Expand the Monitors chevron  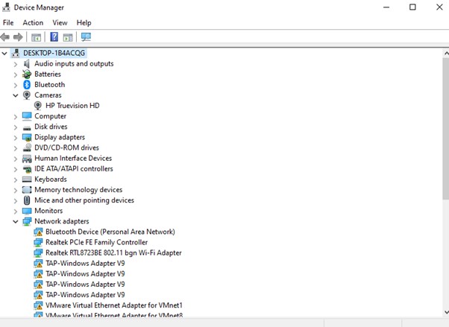point(16,212)
